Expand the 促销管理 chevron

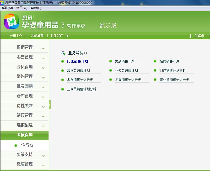click(43, 48)
